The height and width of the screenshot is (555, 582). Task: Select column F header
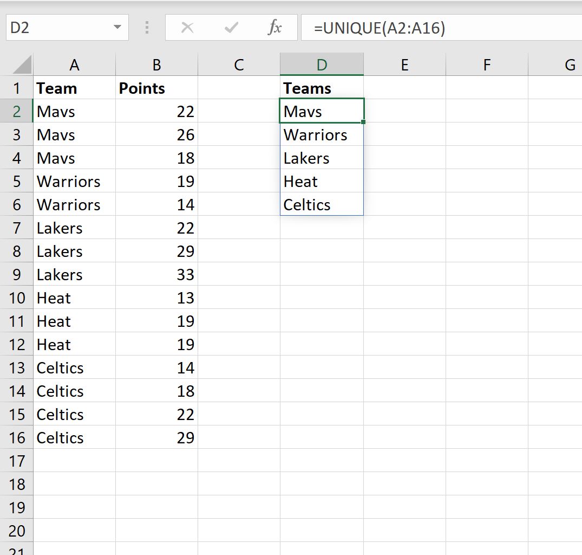pyautogui.click(x=487, y=64)
